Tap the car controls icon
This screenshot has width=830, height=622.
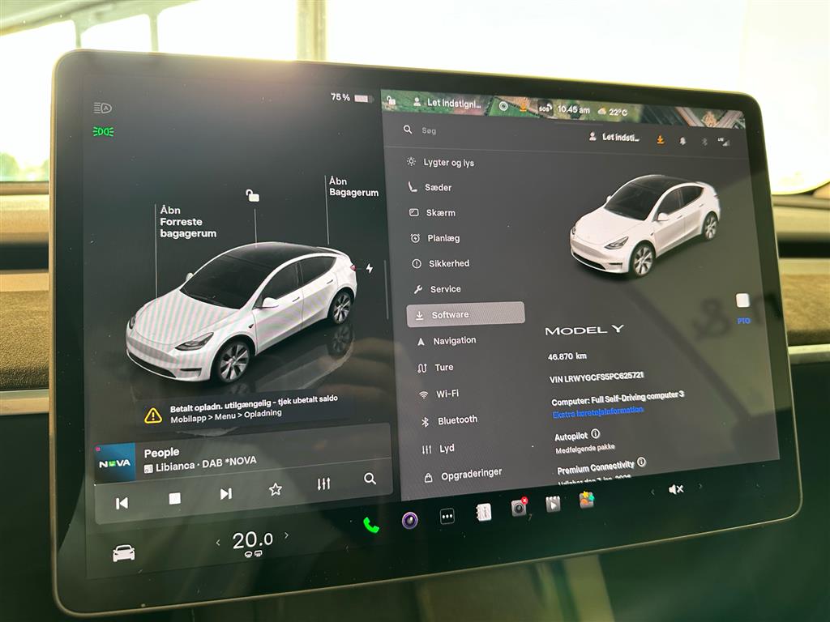coord(123,553)
